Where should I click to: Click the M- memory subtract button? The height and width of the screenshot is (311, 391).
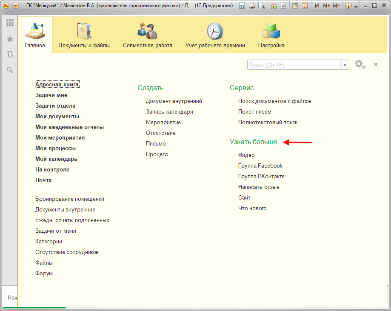[336, 6]
